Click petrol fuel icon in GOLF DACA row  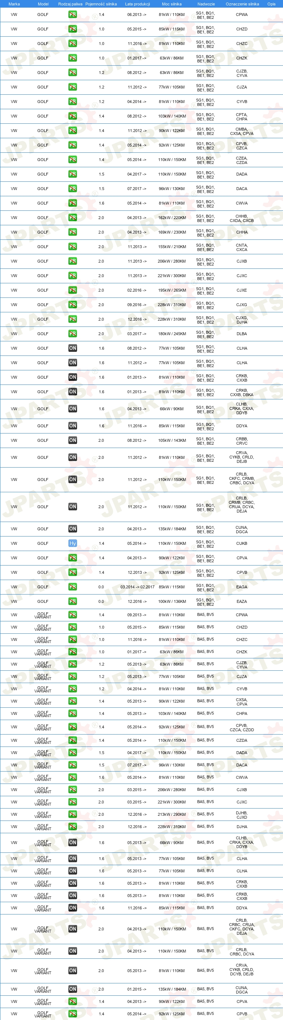pyautogui.click(x=72, y=189)
